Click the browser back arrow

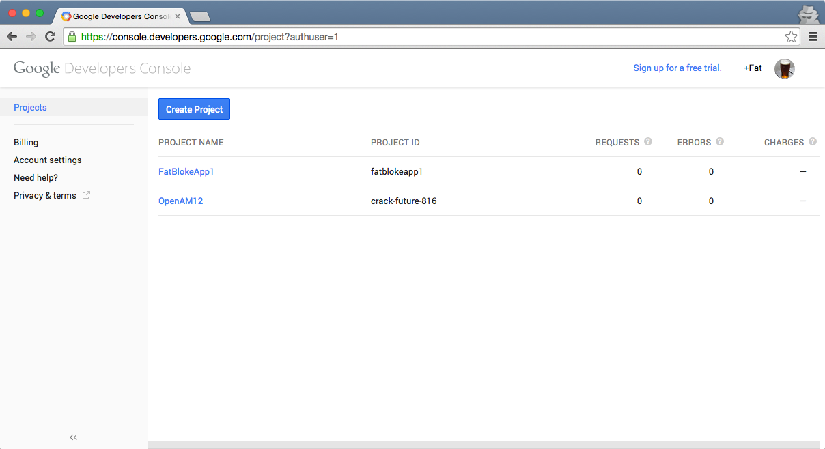tap(12, 37)
